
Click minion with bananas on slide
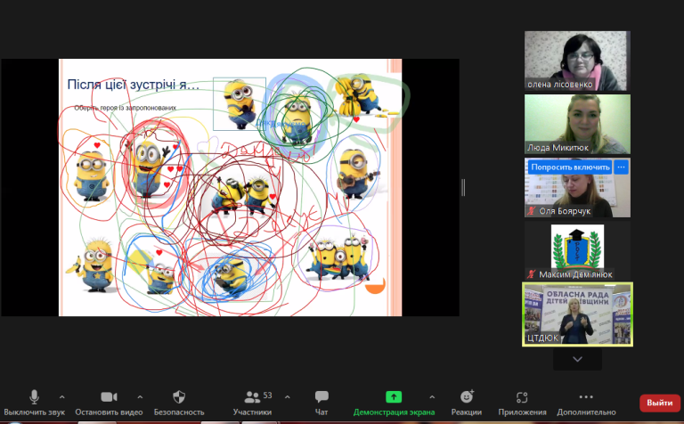361,96
